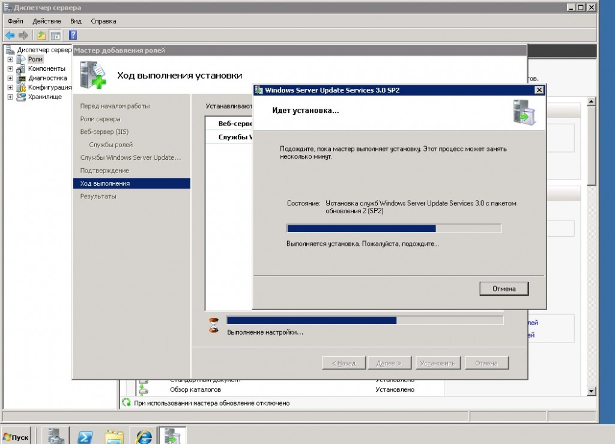Open the Действие menu

point(47,21)
